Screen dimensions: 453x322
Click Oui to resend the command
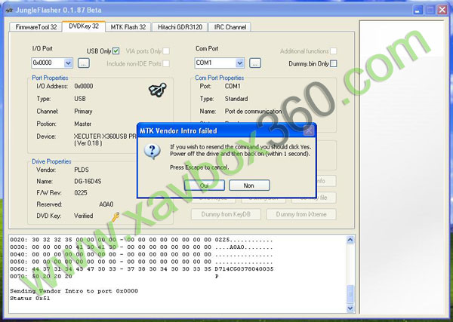click(x=205, y=186)
